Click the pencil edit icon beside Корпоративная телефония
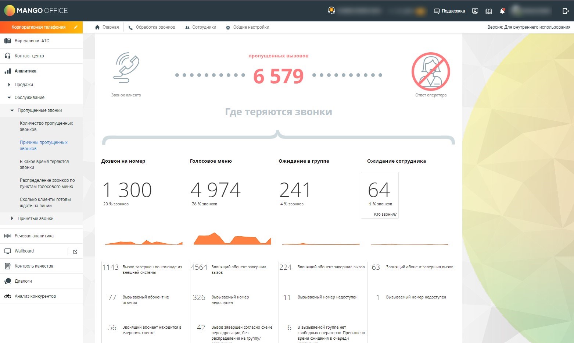Image resolution: width=574 pixels, height=343 pixels. [76, 27]
